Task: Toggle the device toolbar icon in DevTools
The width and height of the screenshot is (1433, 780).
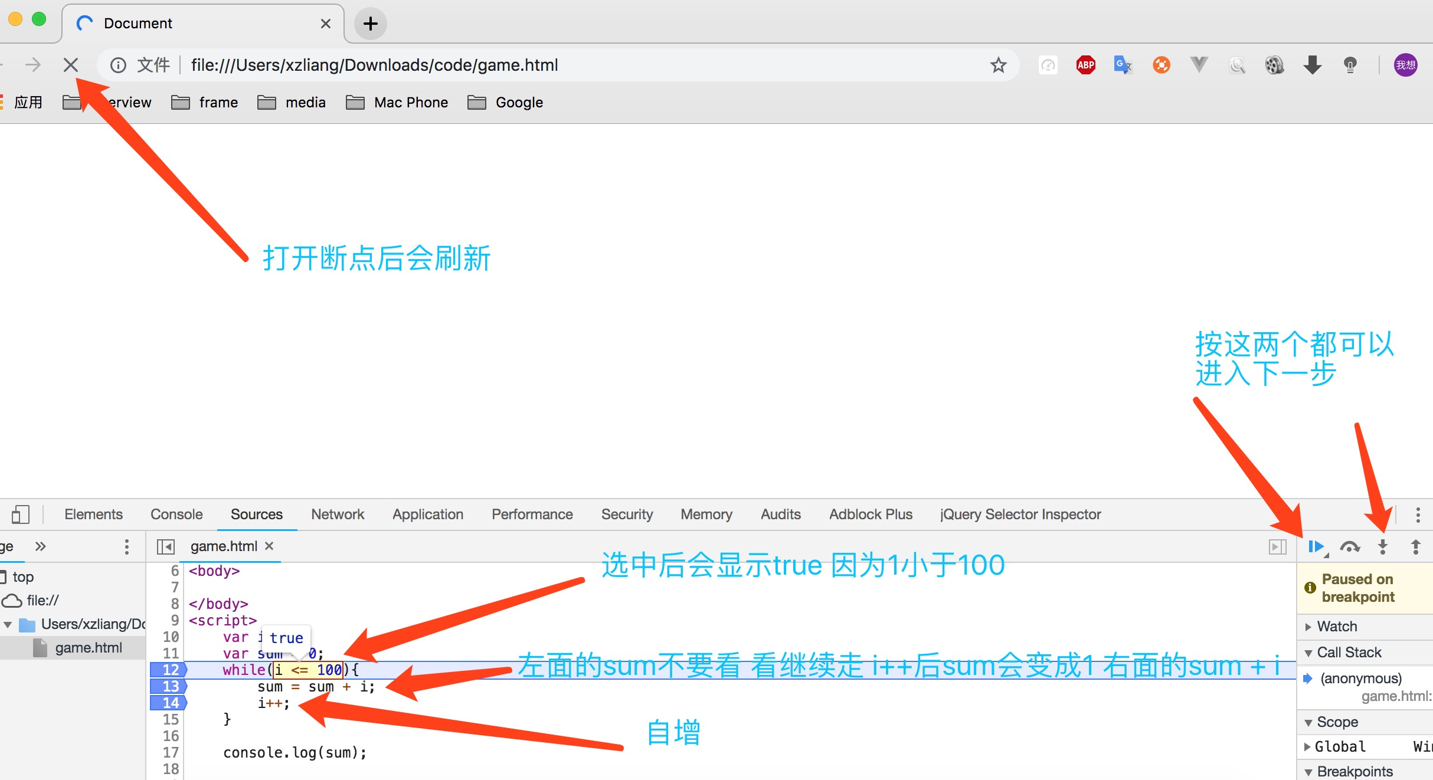Action: pyautogui.click(x=20, y=514)
